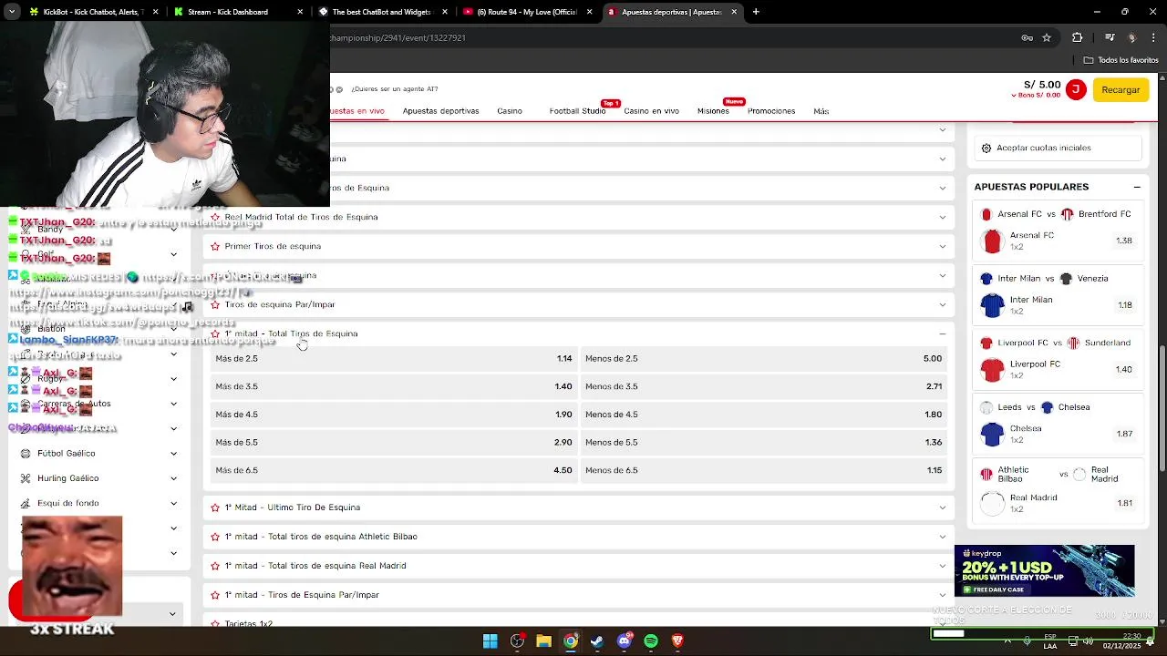
Task: Star the Primer Tiros de esquina market
Action: pos(215,246)
